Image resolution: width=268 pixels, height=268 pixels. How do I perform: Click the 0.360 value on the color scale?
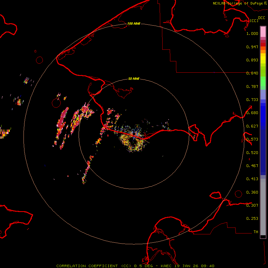(252, 192)
